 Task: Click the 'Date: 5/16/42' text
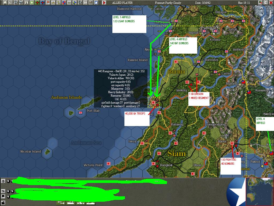pyautogui.click(x=203, y=3)
